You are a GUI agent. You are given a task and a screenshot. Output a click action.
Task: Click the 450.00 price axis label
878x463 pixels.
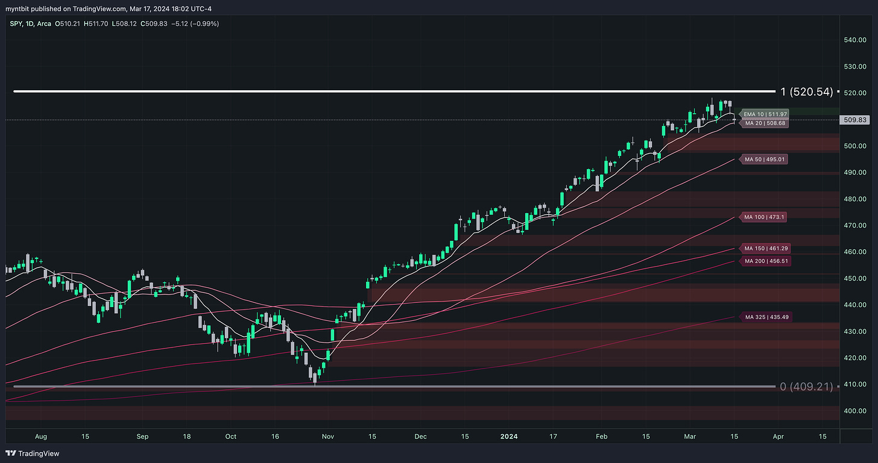pyautogui.click(x=854, y=278)
